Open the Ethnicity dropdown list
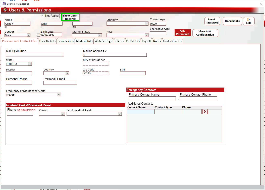The height and width of the screenshot is (190, 265). [x=146, y=24]
